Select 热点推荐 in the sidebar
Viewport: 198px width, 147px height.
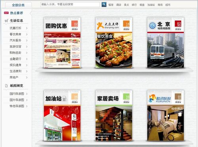coord(17,13)
